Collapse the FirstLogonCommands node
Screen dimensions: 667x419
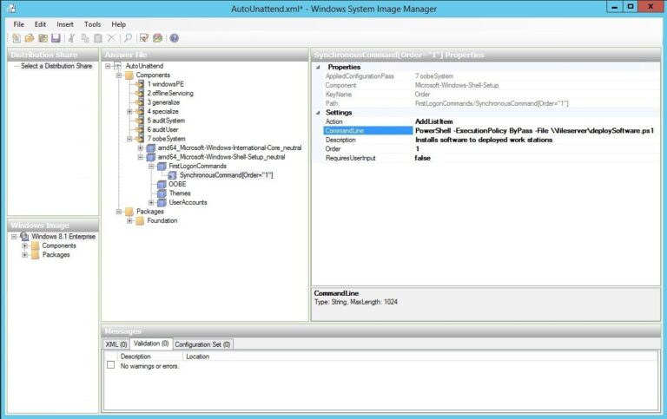coord(151,167)
